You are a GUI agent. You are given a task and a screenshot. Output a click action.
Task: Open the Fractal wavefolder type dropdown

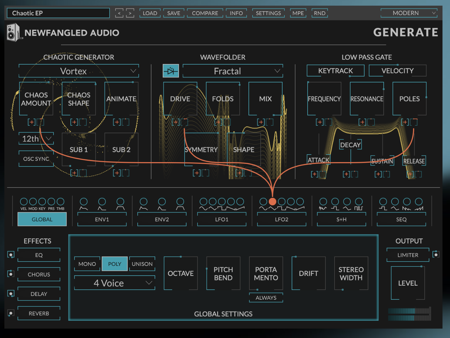click(233, 71)
